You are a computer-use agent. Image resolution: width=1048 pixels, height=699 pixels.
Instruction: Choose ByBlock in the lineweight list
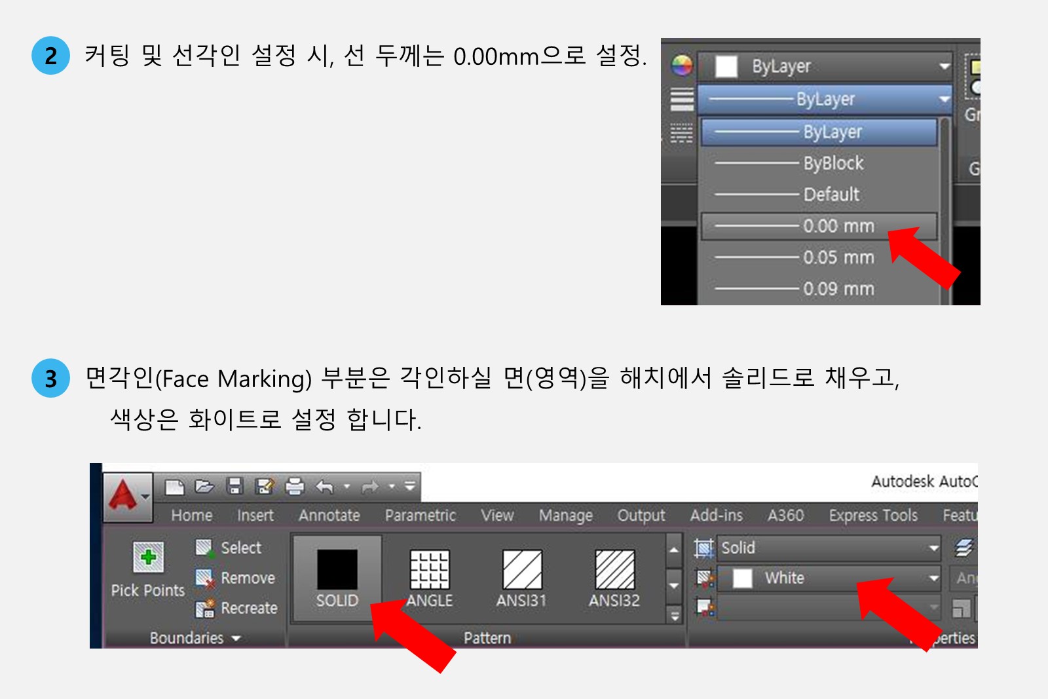819,163
